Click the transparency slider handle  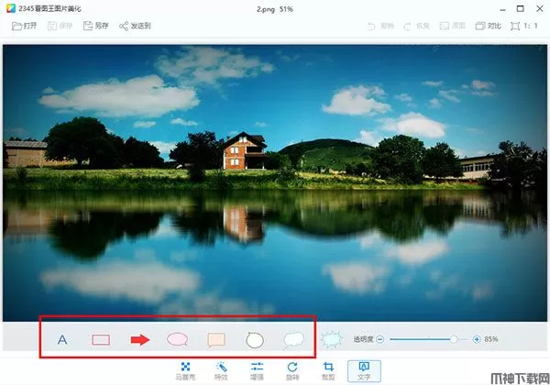453,339
